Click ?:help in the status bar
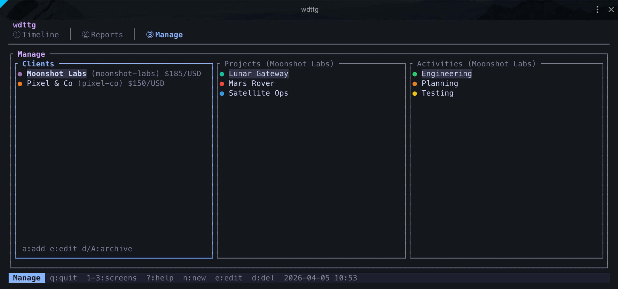Viewport: 618px width, 289px height. 160,278
